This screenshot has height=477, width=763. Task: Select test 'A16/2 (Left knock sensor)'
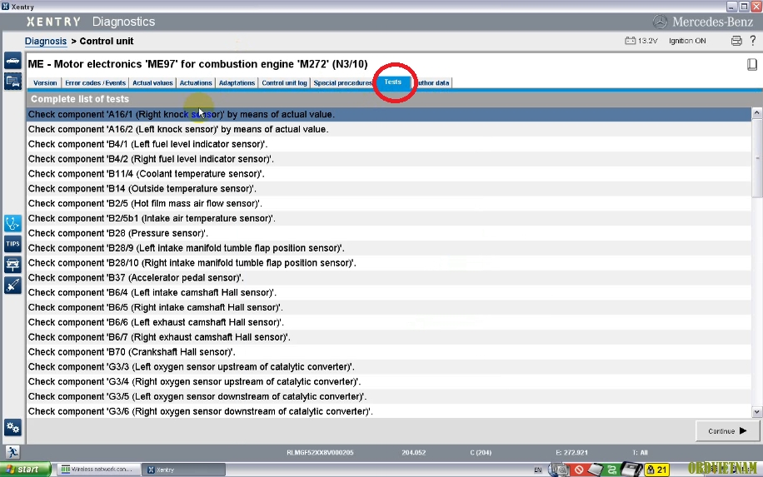[x=389, y=129]
